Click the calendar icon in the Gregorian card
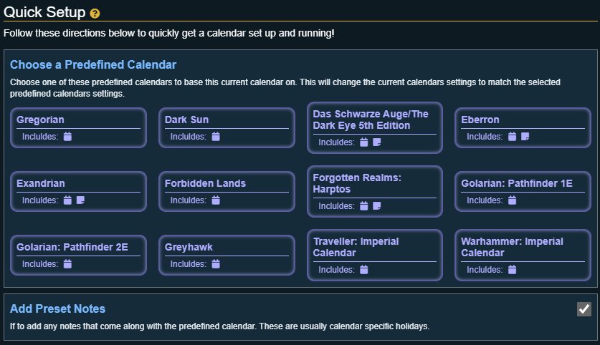 click(x=67, y=137)
